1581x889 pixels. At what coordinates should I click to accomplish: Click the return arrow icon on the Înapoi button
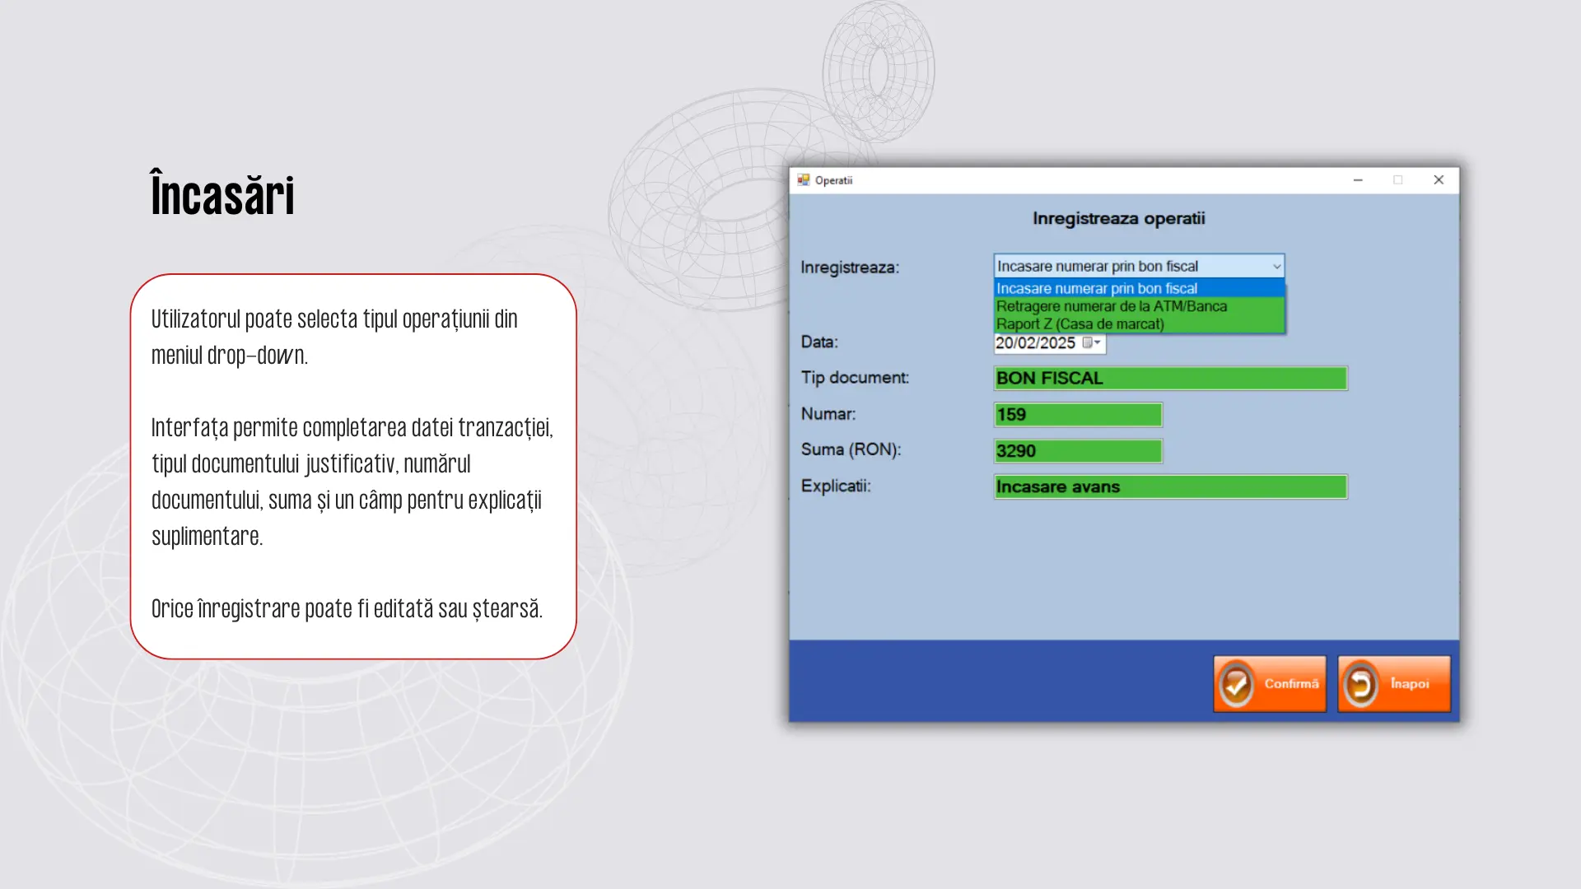click(x=1361, y=685)
